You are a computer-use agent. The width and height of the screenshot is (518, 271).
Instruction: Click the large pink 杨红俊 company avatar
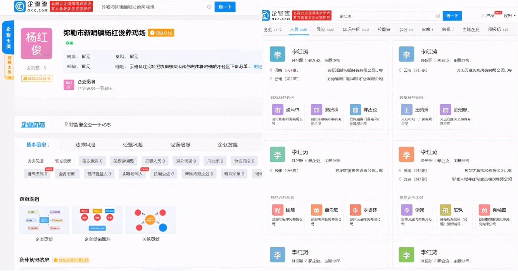(x=36, y=43)
